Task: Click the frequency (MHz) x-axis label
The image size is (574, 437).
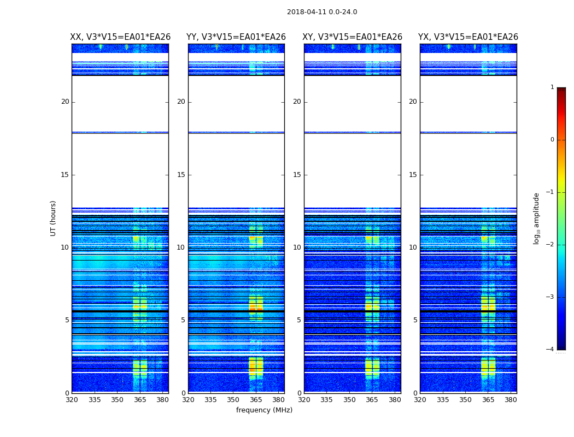Action: (x=264, y=410)
